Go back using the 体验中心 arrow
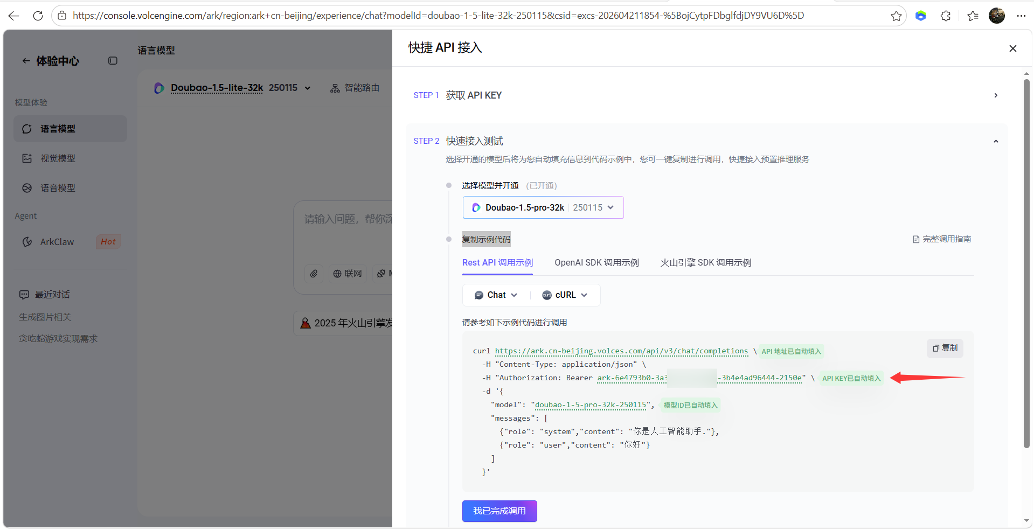 (x=26, y=61)
